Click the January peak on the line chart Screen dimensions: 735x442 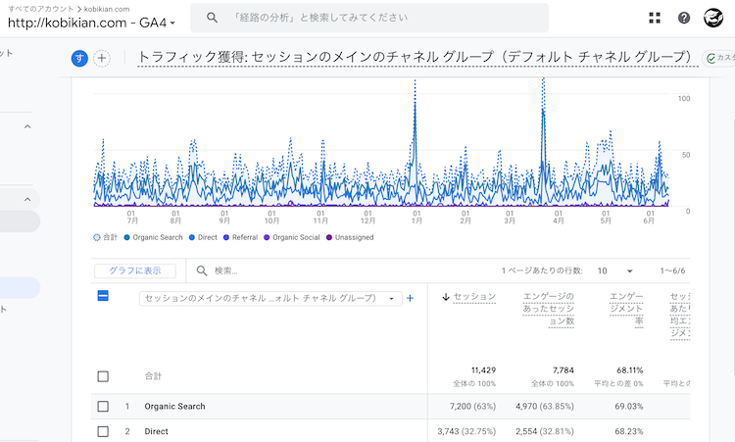(415, 103)
